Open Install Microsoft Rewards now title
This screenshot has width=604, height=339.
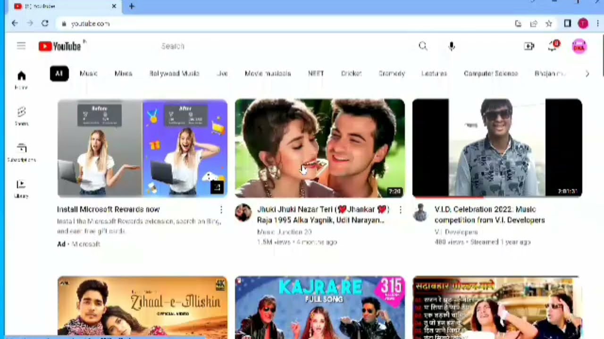108,209
